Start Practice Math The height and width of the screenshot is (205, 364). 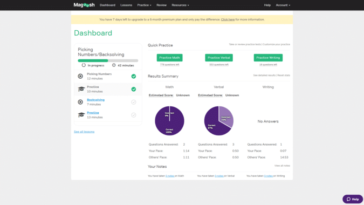click(169, 58)
